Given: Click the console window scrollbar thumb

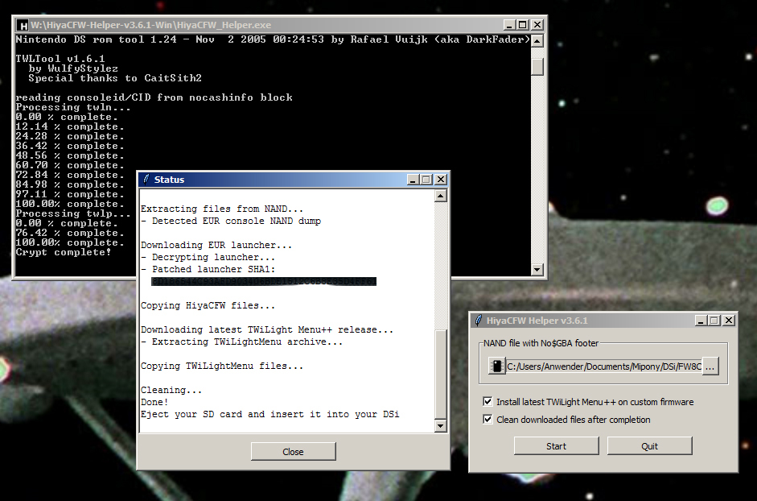Looking at the screenshot, I should [537, 66].
